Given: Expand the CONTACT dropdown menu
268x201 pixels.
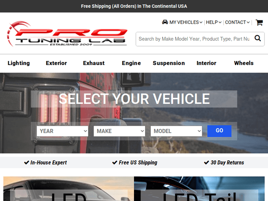Looking at the screenshot, I should click(237, 22).
